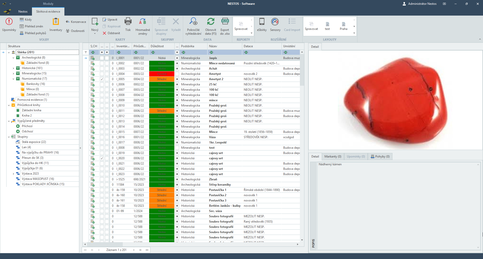Go to next record in navigator
The height and width of the screenshot is (259, 483).
point(134,250)
